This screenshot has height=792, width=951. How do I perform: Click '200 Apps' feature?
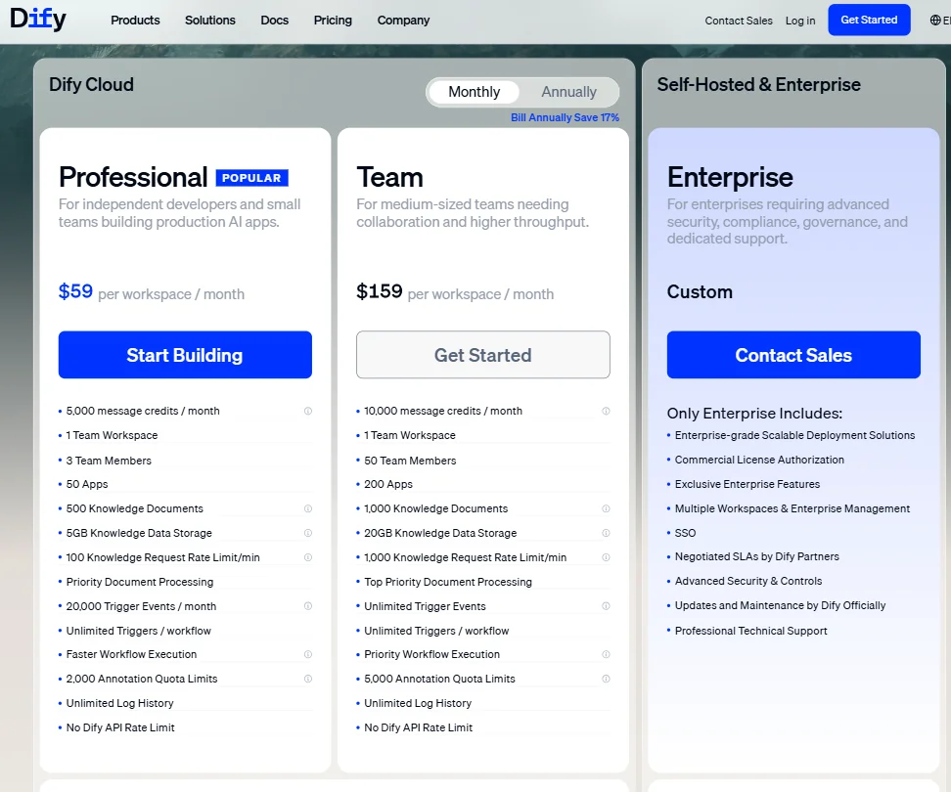point(388,484)
